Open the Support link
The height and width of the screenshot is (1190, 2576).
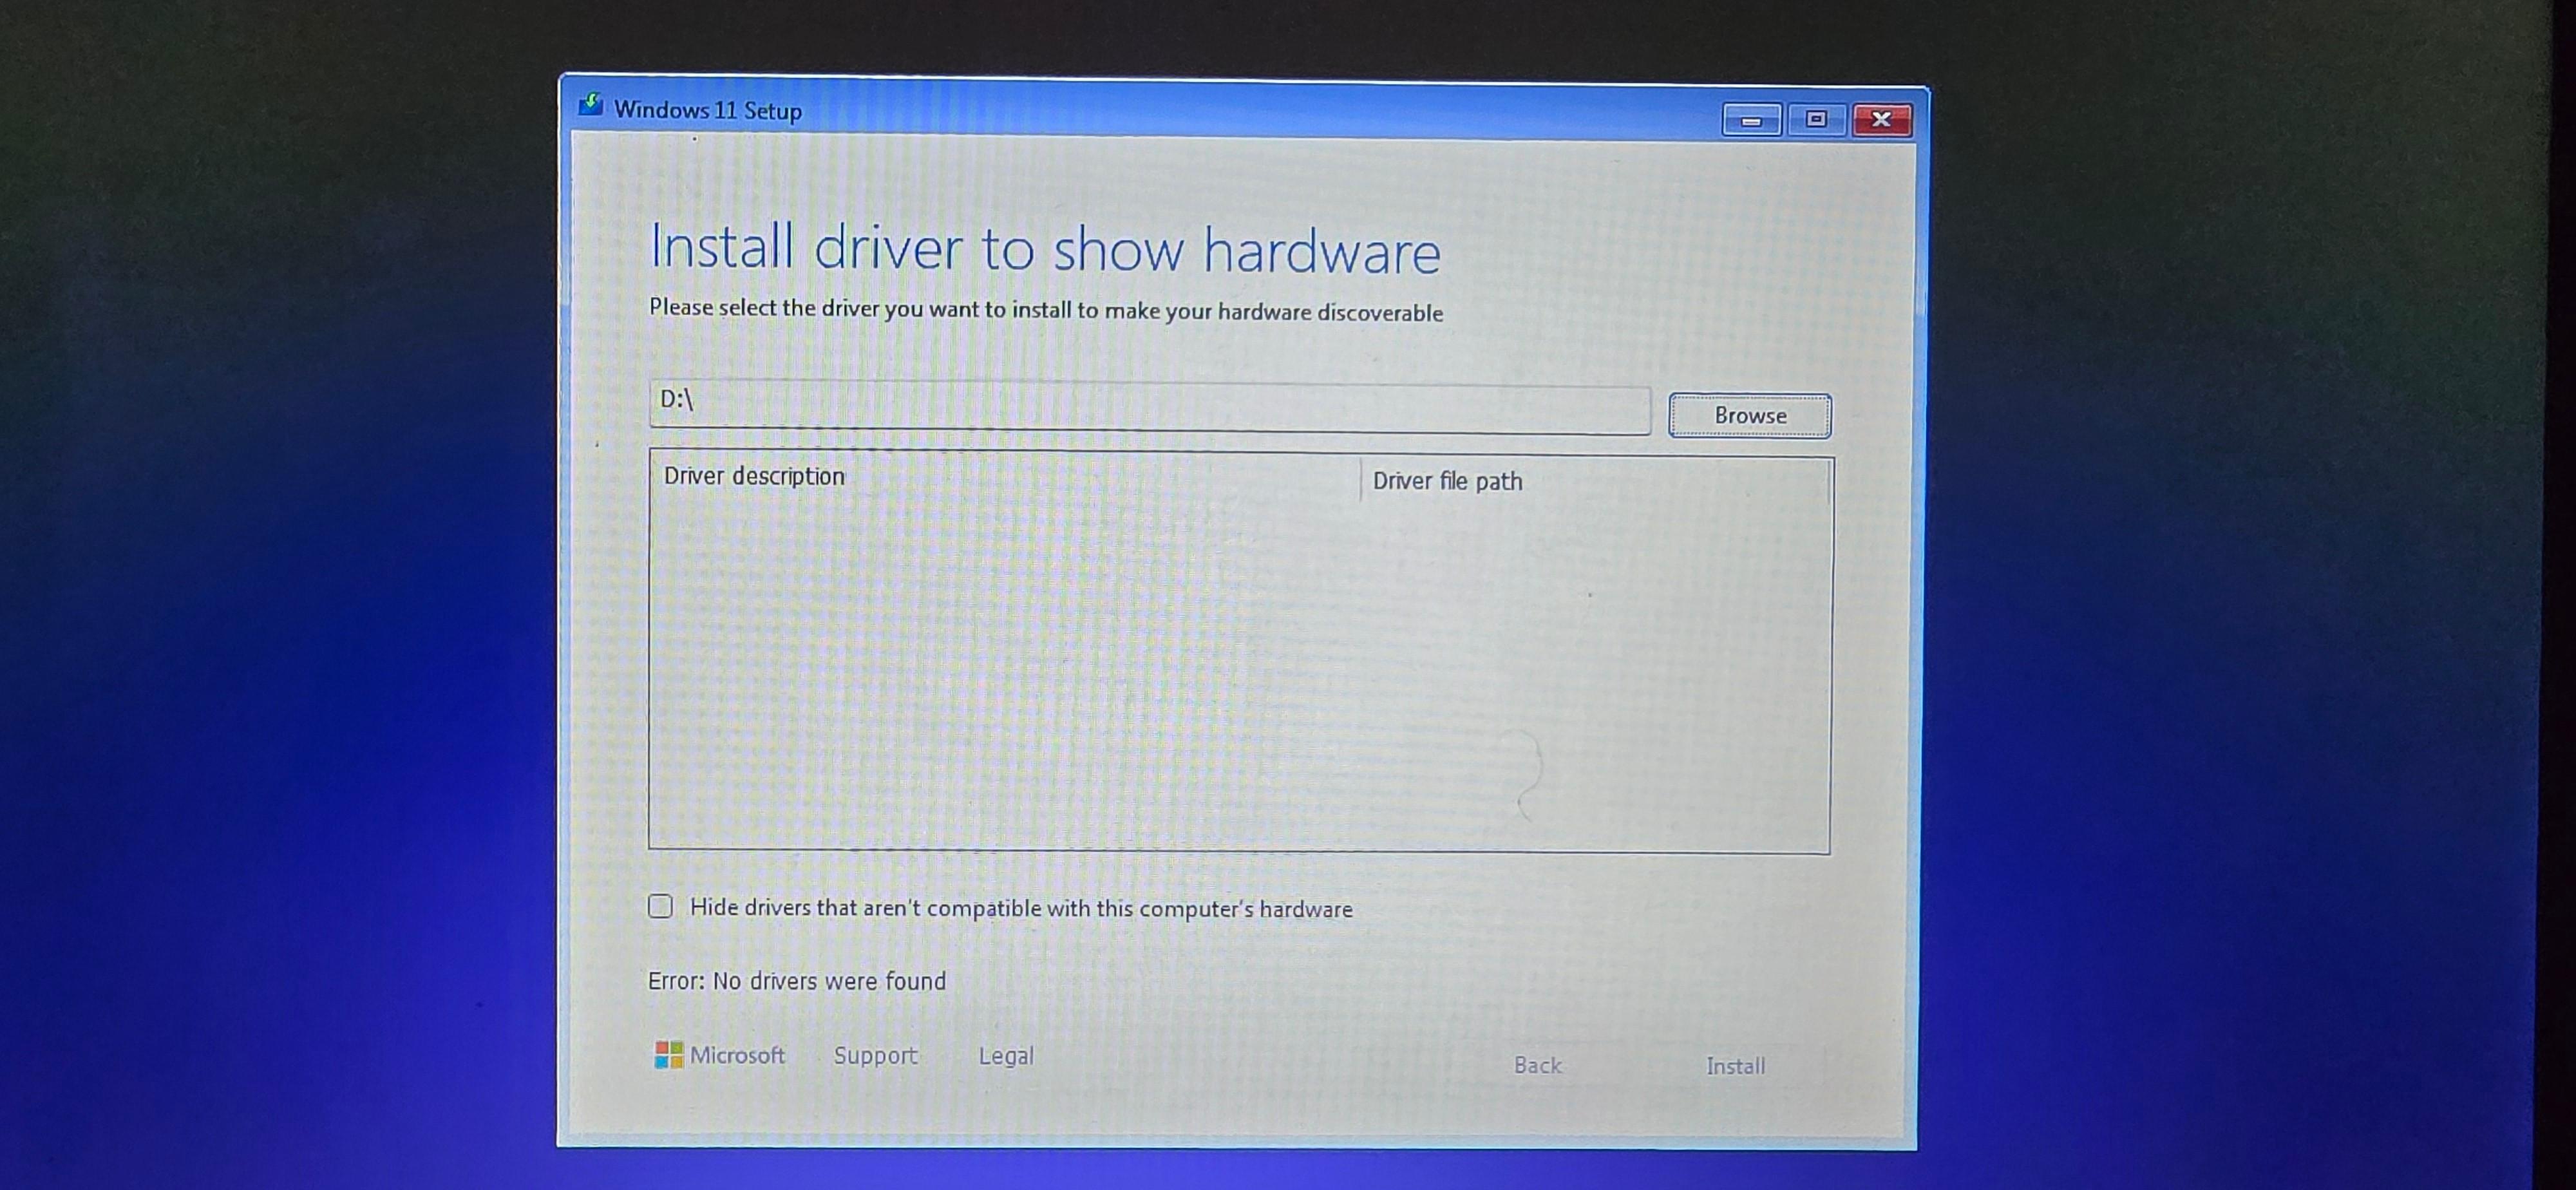876,1055
